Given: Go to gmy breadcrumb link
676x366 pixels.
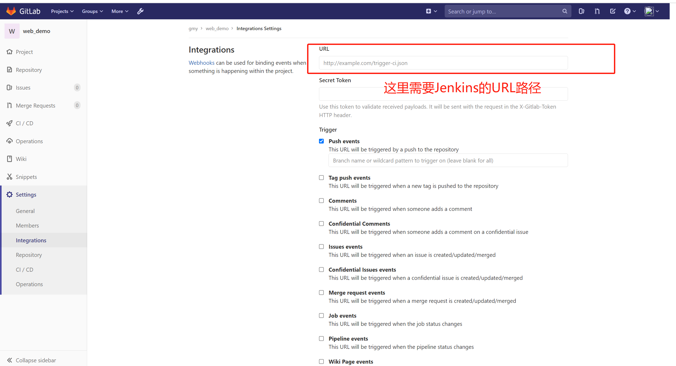Looking at the screenshot, I should coord(193,28).
